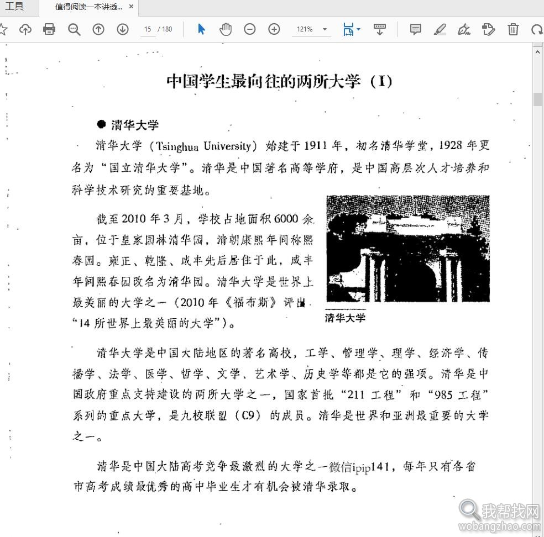Click the text 九校联盟 (C9)
The height and width of the screenshot is (537, 544).
tap(220, 415)
